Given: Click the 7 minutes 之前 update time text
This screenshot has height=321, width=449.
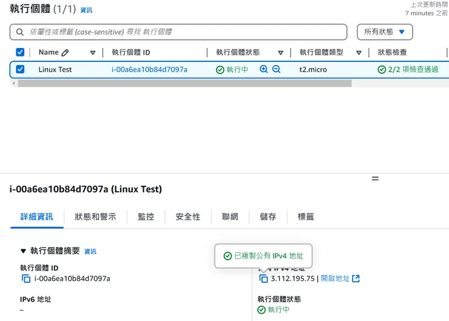Looking at the screenshot, I should coord(426,13).
